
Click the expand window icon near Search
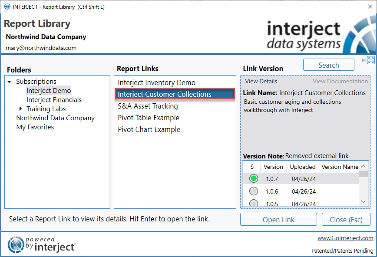click(371, 60)
